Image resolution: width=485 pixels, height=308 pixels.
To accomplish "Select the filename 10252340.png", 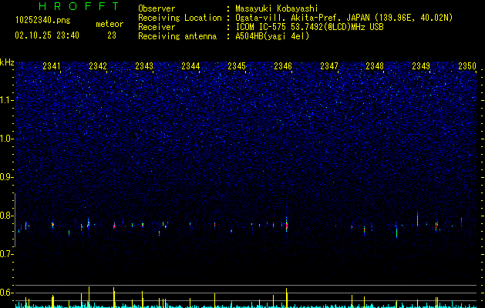I will click(43, 20).
